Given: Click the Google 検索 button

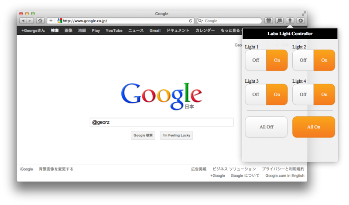Looking at the screenshot, I should pyautogui.click(x=143, y=135).
